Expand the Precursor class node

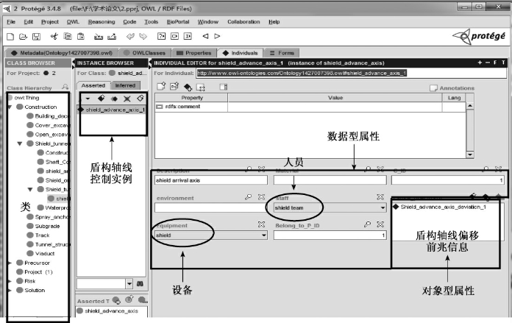click(x=10, y=263)
